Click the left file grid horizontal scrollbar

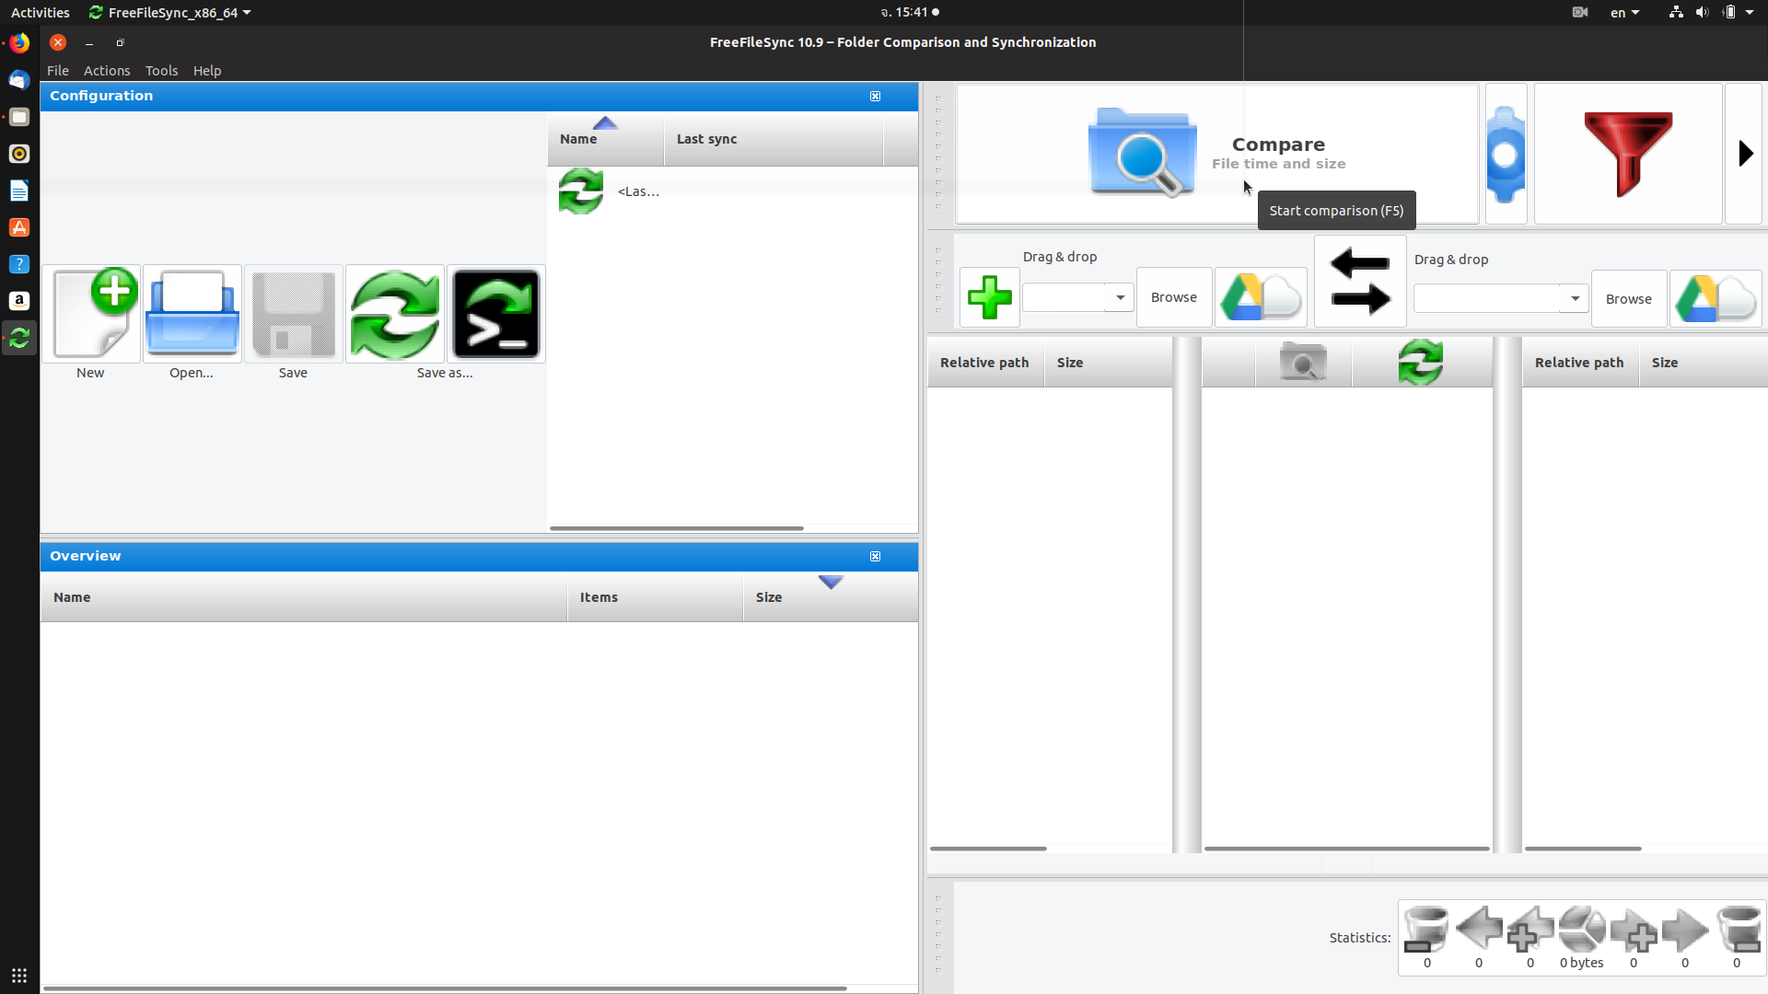pyautogui.click(x=988, y=849)
